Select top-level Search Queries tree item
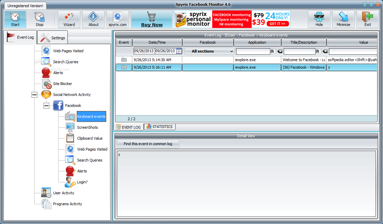 [x=66, y=62]
